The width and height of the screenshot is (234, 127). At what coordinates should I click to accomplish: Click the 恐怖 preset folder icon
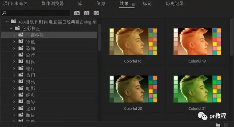pos(21,48)
